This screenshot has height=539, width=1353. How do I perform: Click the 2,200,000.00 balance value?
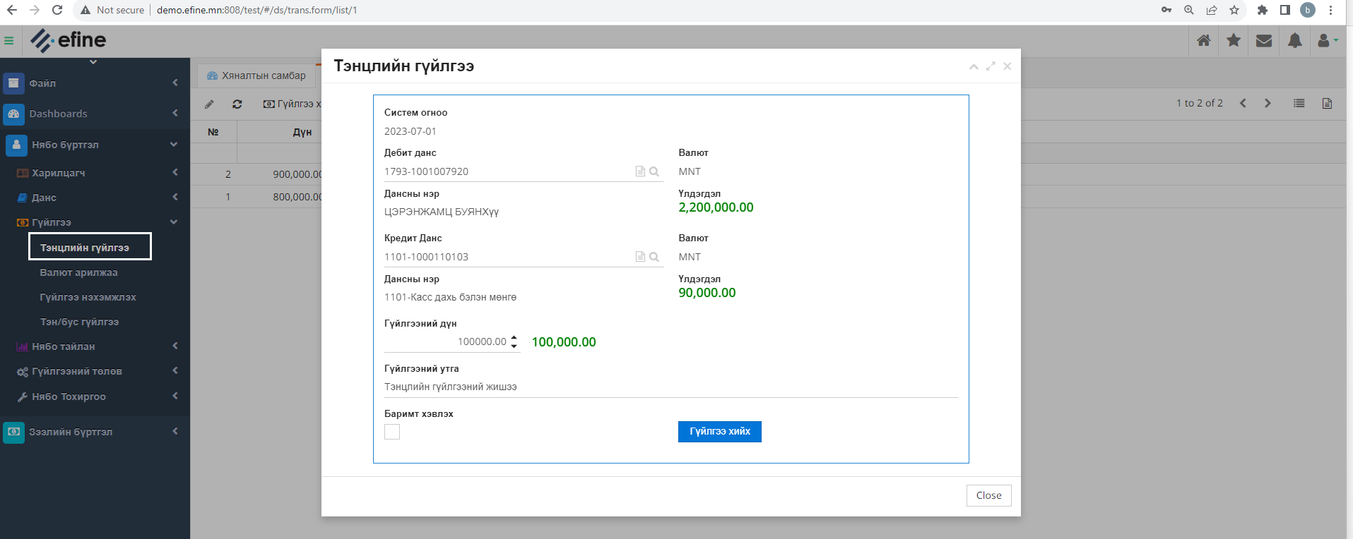[x=716, y=207]
